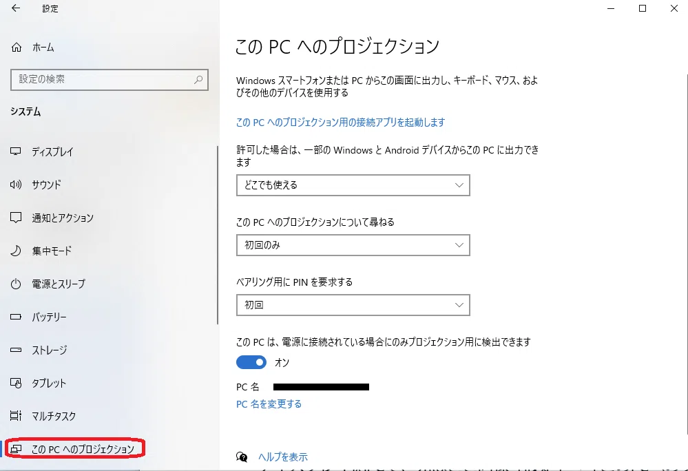Turn off the power-connected projection toggle
This screenshot has height=471, width=688.
(251, 362)
